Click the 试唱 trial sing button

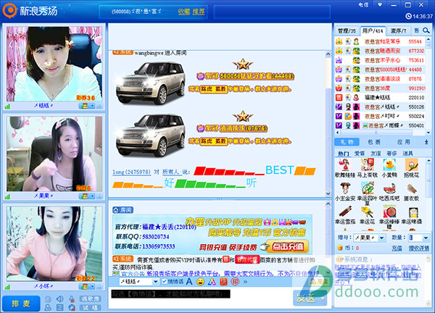(90, 307)
